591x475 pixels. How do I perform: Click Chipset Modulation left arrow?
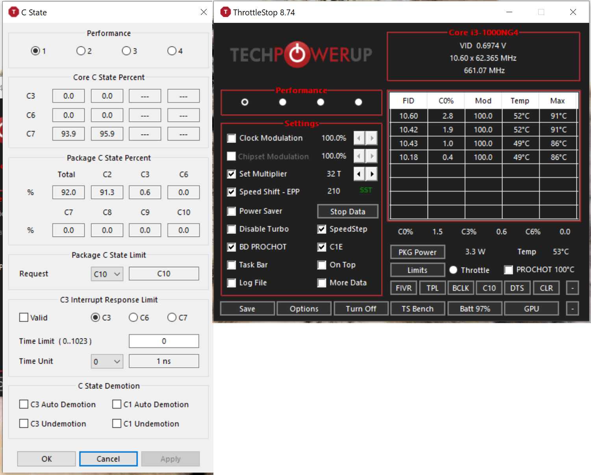pyautogui.click(x=359, y=156)
